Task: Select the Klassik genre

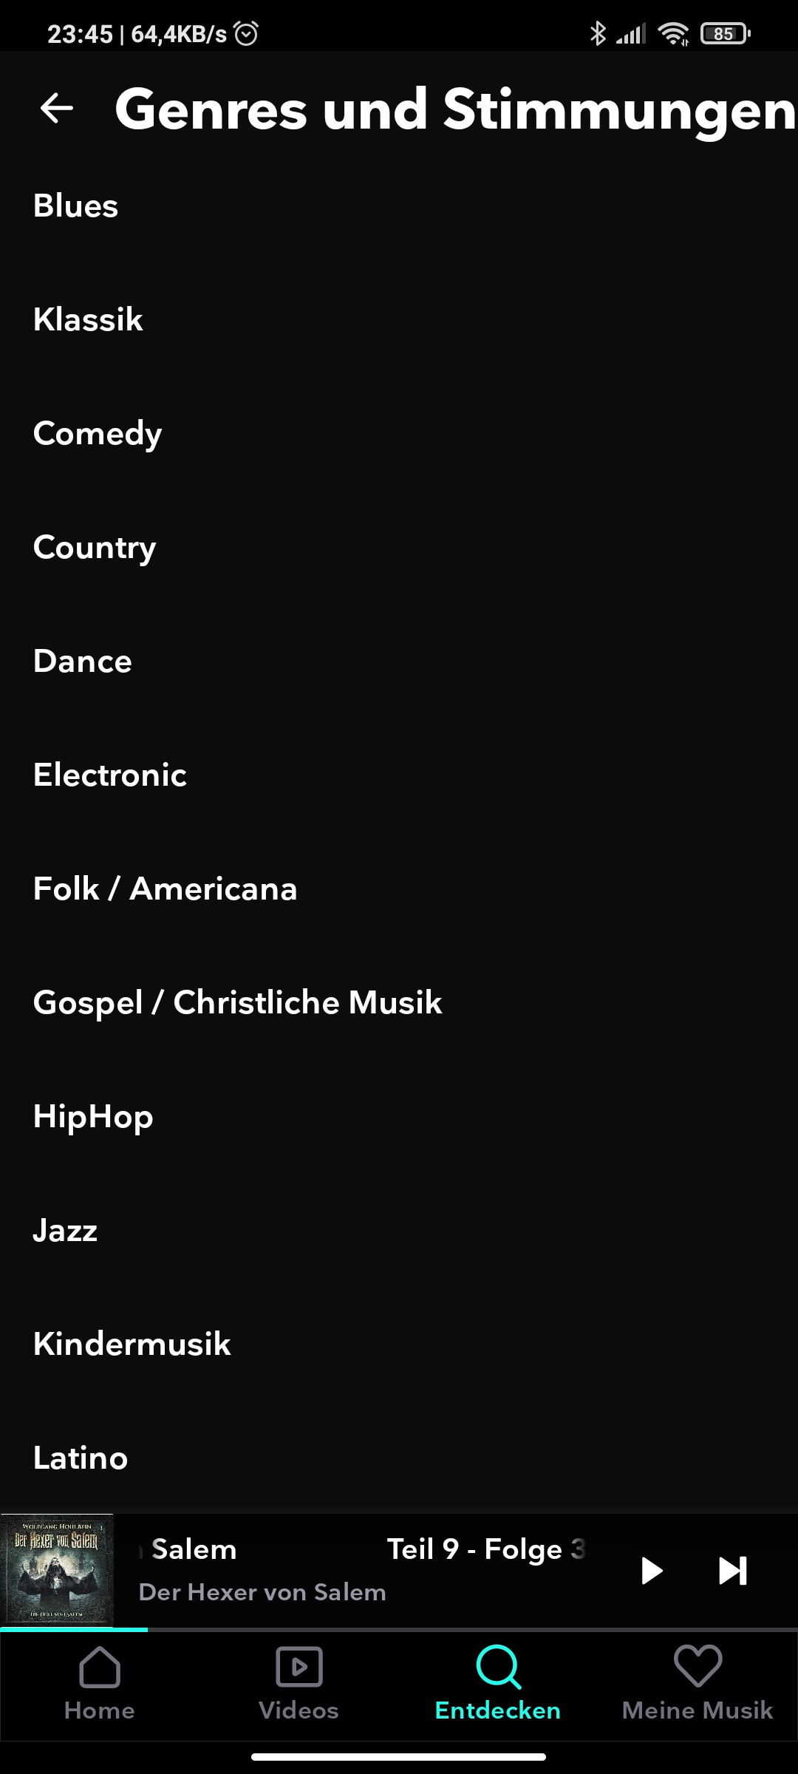Action: pos(399,319)
